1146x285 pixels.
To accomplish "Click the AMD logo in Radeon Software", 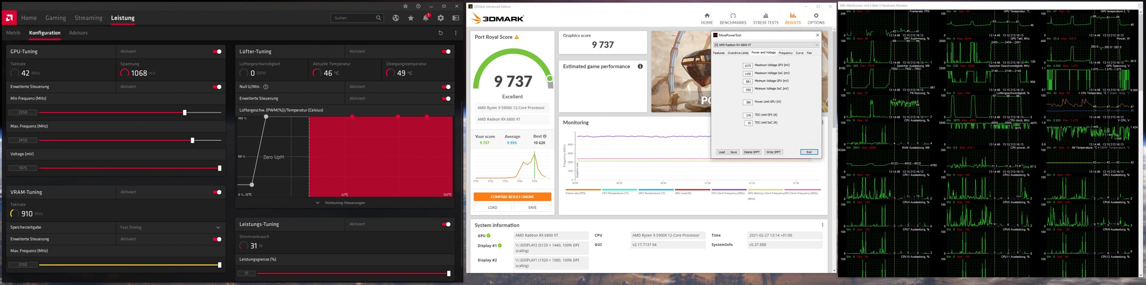I will coord(9,18).
